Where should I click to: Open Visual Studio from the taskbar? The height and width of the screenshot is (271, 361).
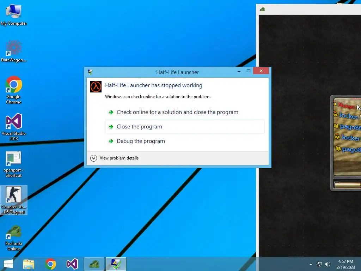[x=72, y=264]
